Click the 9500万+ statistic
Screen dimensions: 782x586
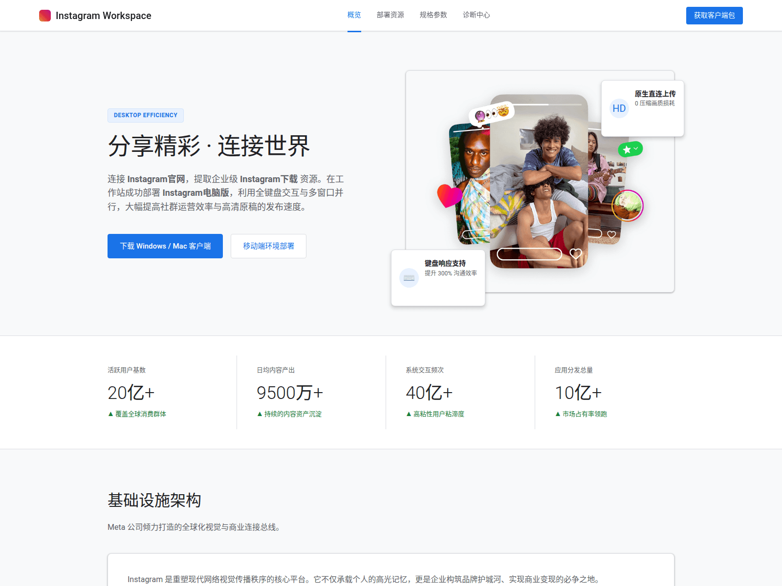290,393
